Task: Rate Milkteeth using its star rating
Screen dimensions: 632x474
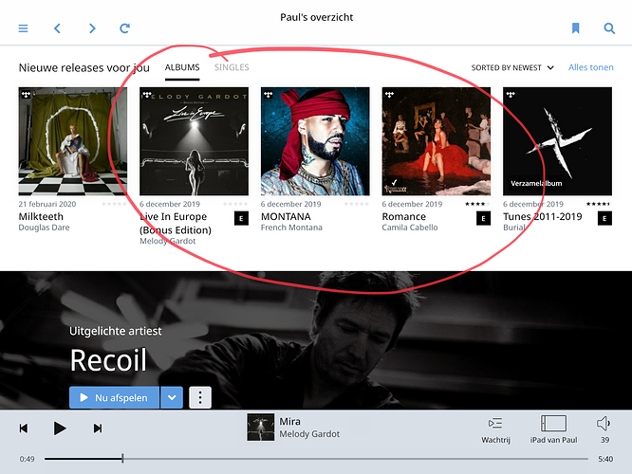Action: point(115,204)
